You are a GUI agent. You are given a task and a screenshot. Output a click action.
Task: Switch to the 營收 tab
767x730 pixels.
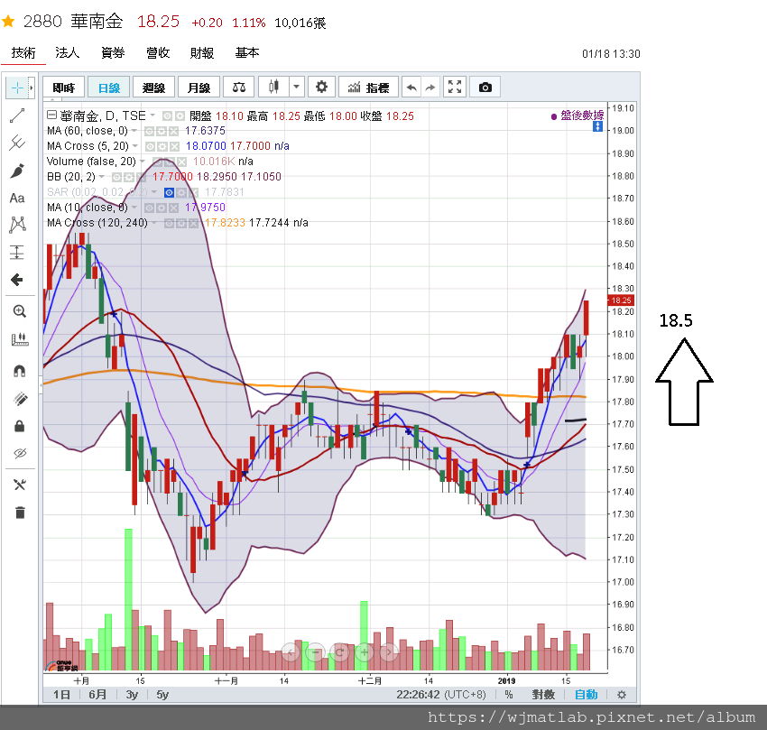point(158,53)
